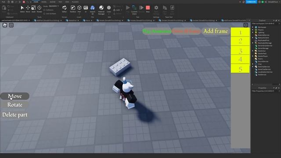Screen dimensions: 281x158
Task: Click the Roblox menu icon in viewport
Action: (x=5, y=25)
